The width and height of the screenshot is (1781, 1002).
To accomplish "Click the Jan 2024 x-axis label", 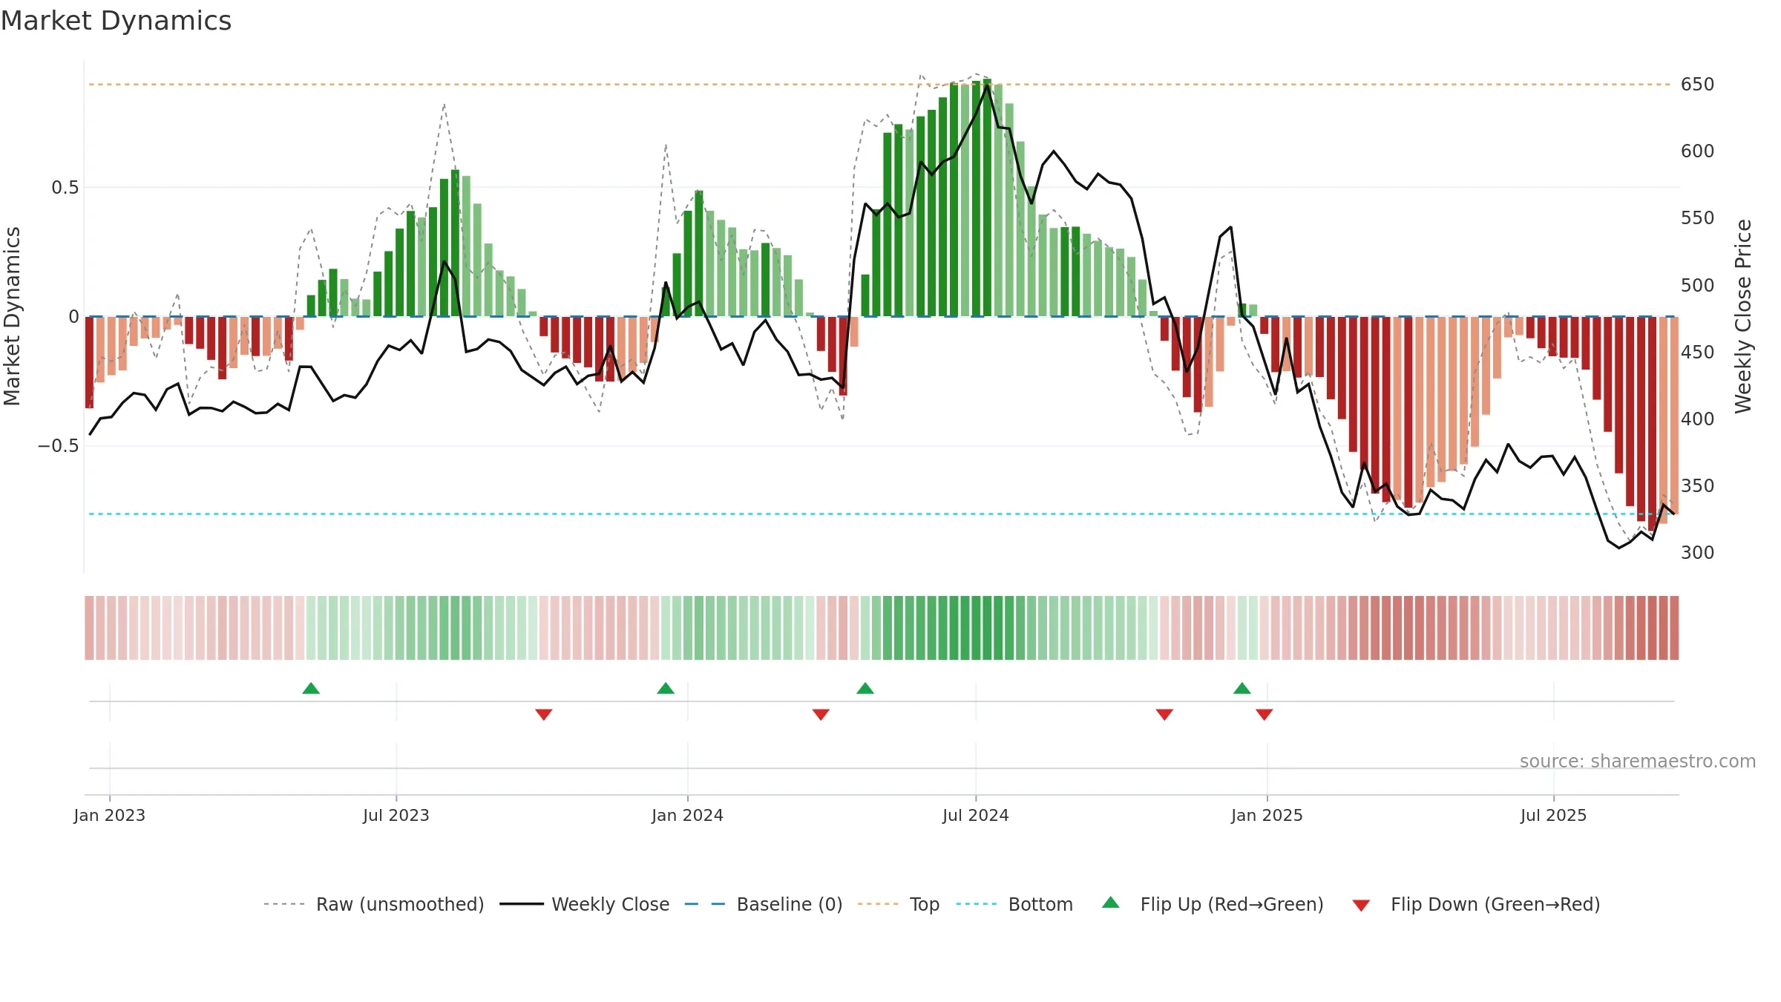I will coord(688,815).
